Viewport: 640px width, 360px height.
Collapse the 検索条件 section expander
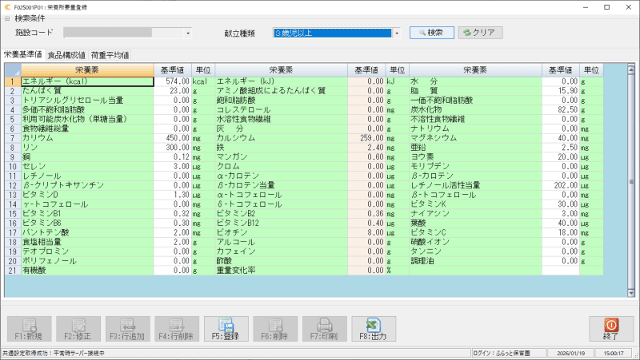(x=8, y=18)
